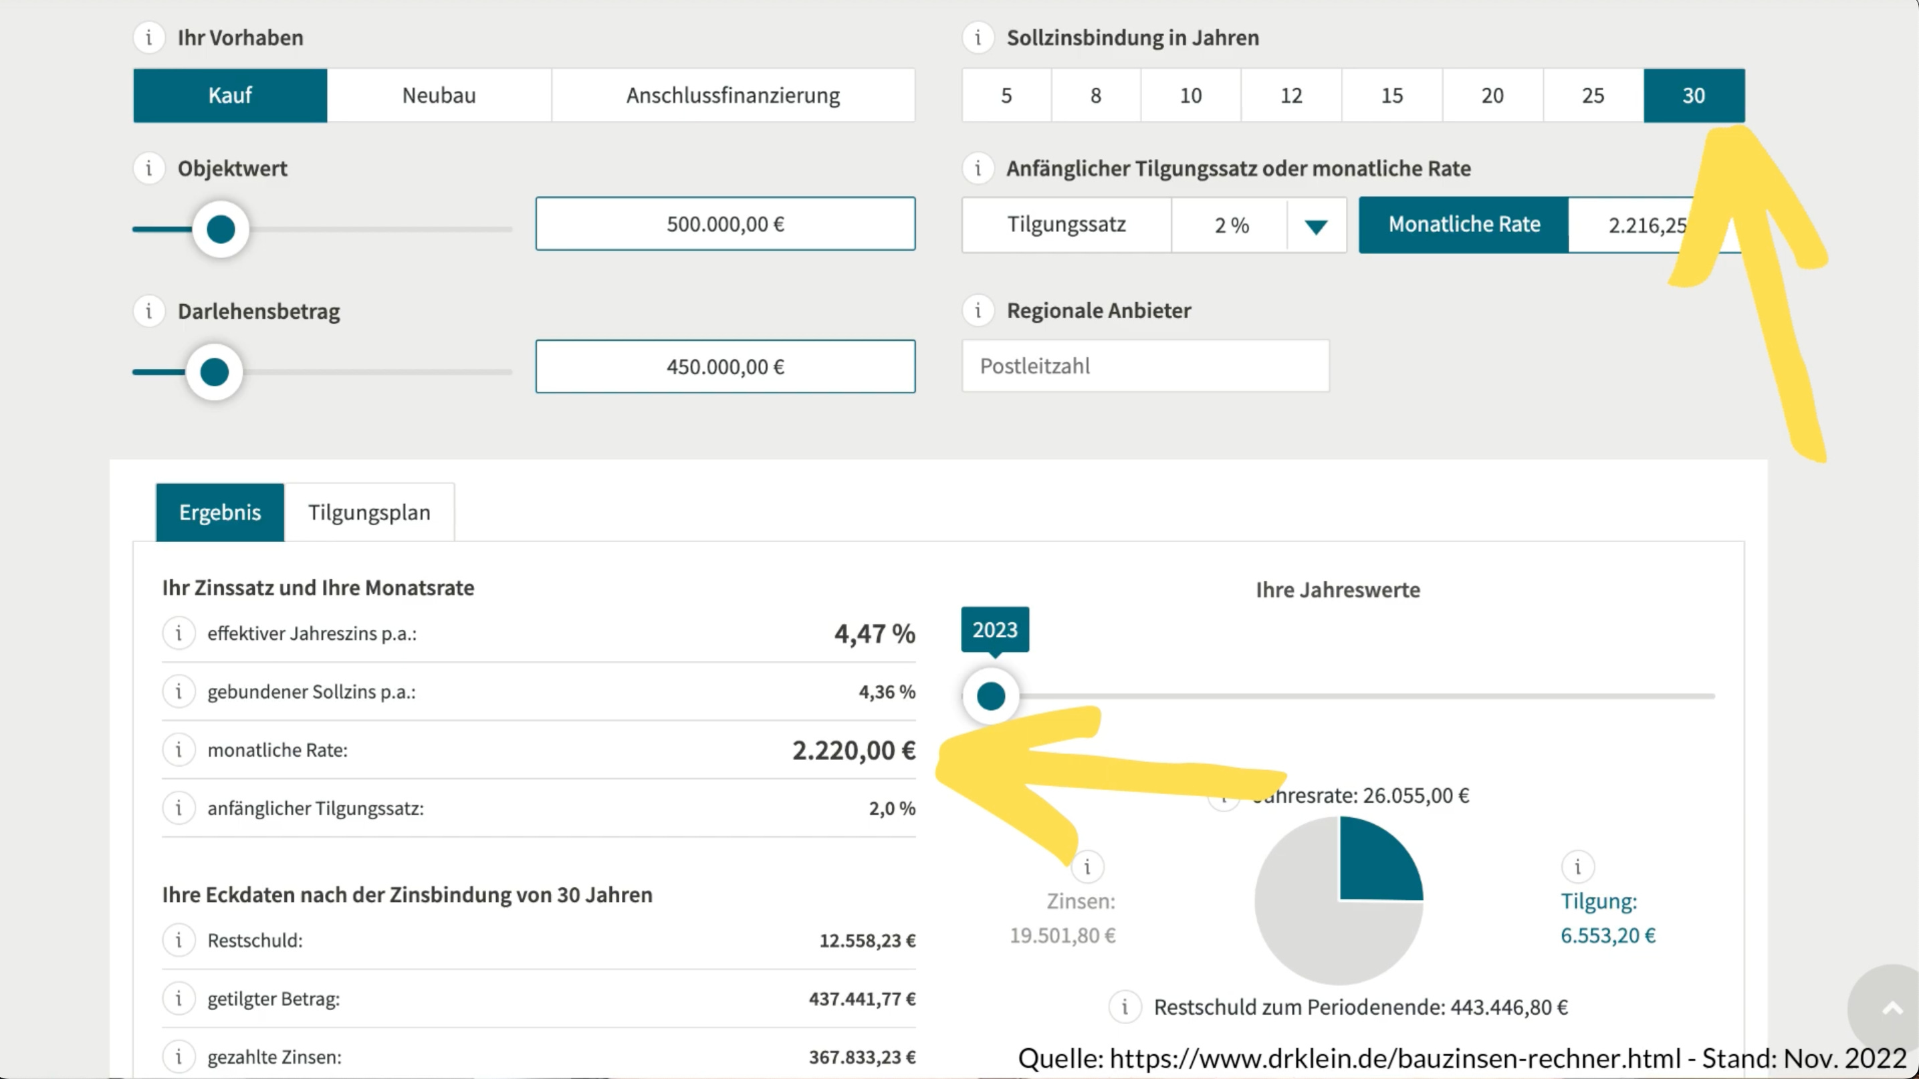
Task: Open info icon for Anfänglicher Tilgungssatz
Action: (978, 168)
